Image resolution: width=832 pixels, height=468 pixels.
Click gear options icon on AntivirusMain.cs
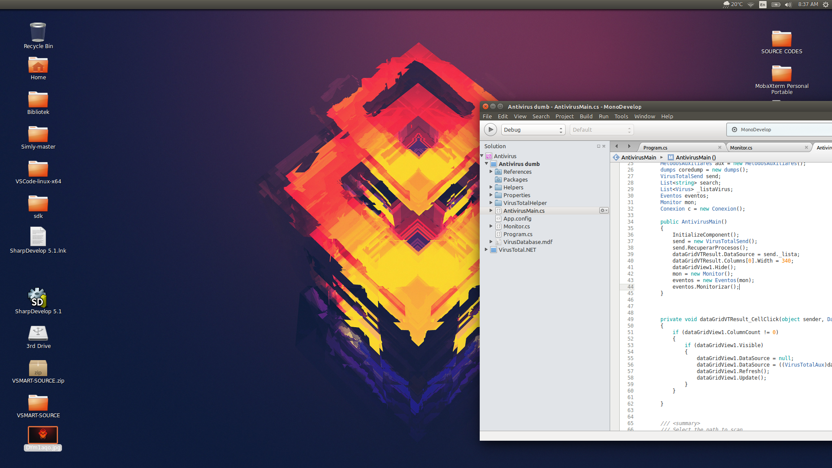point(604,211)
